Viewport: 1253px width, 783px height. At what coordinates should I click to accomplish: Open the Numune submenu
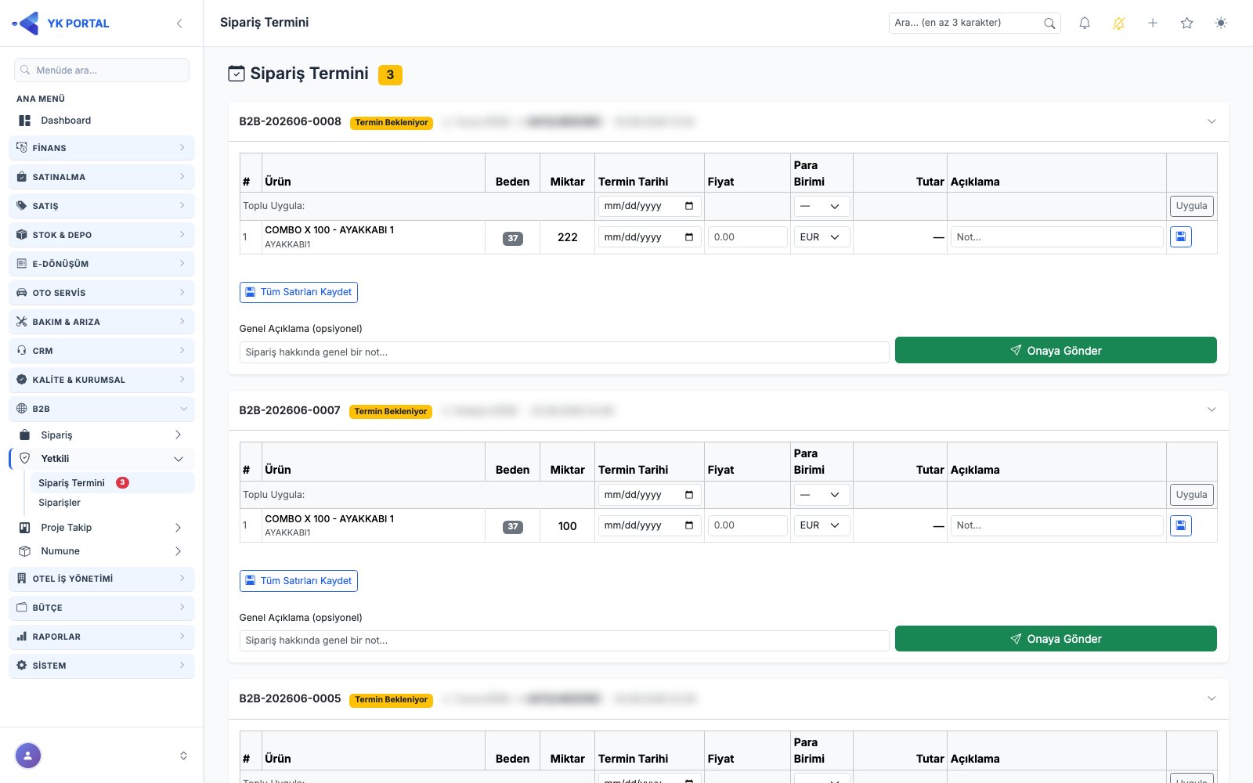click(102, 551)
